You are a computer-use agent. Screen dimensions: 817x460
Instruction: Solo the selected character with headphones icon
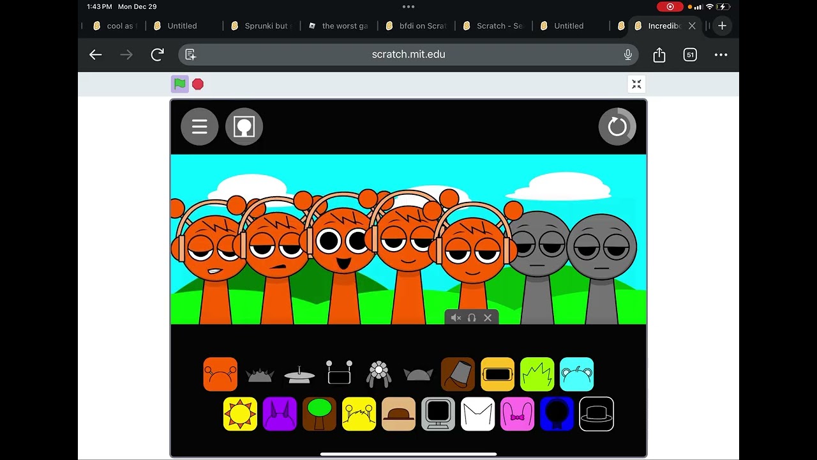(472, 318)
